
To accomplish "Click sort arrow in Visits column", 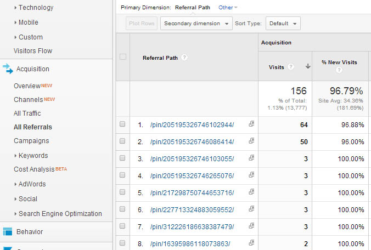I will pos(307,67).
